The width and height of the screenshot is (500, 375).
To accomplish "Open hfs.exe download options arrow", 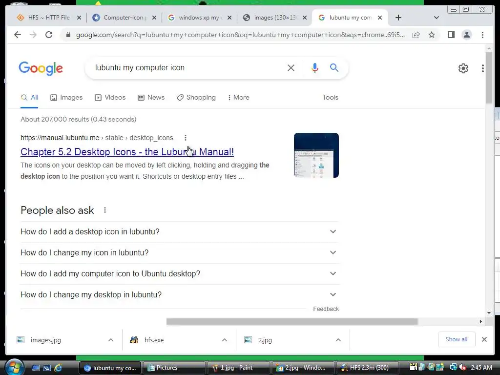I will coord(225,340).
